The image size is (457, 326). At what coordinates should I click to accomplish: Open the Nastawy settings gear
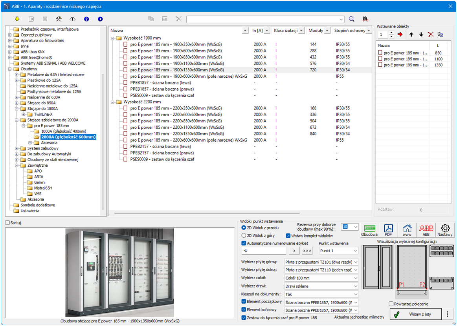click(445, 230)
